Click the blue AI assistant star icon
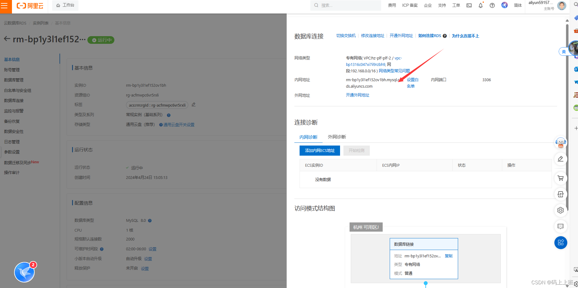578x288 pixels. tap(504, 5)
